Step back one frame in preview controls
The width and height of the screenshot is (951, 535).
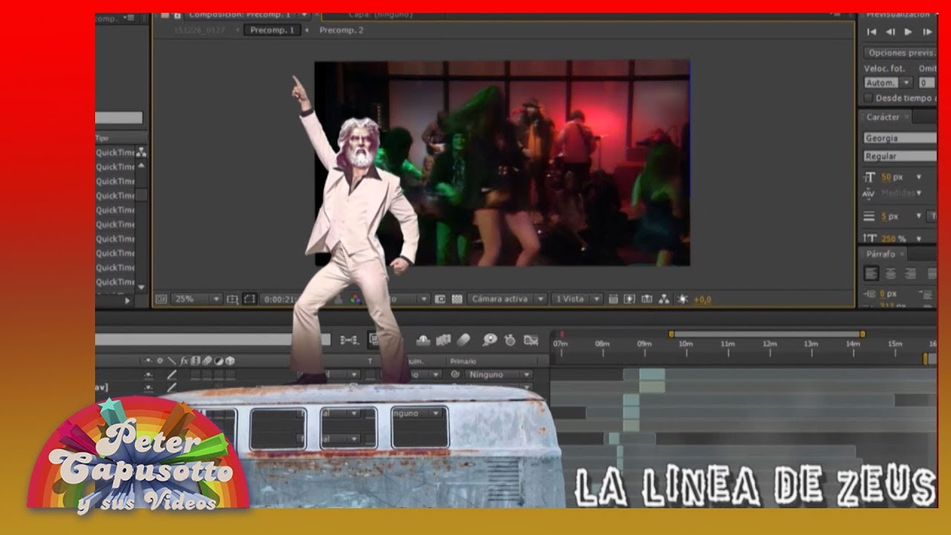pyautogui.click(x=890, y=32)
